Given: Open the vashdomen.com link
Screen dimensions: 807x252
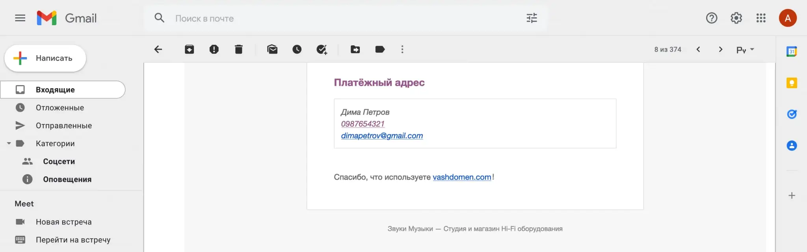Looking at the screenshot, I should click(462, 177).
